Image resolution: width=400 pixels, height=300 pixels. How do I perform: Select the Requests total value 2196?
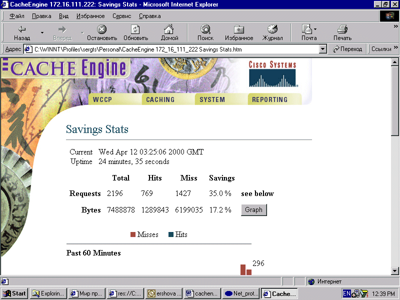(x=115, y=193)
